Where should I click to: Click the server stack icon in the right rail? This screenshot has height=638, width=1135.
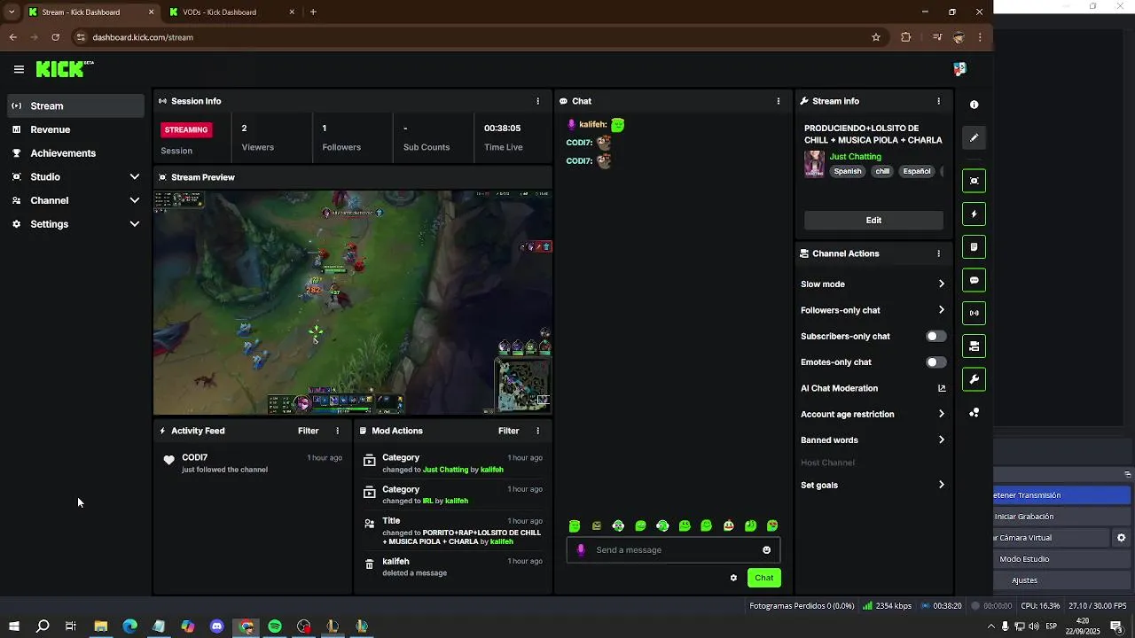pyautogui.click(x=974, y=346)
